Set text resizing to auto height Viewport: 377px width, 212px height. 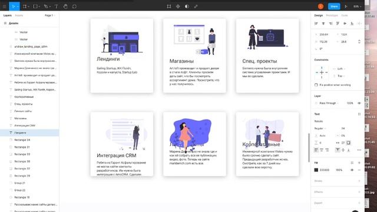coord(343,143)
